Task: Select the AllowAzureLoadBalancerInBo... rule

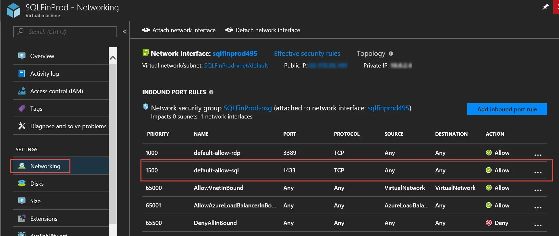Action: 345,205
